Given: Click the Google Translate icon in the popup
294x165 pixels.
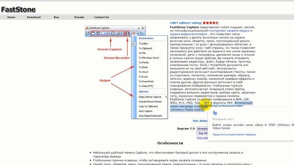Looking at the screenshot, I should [215, 113].
